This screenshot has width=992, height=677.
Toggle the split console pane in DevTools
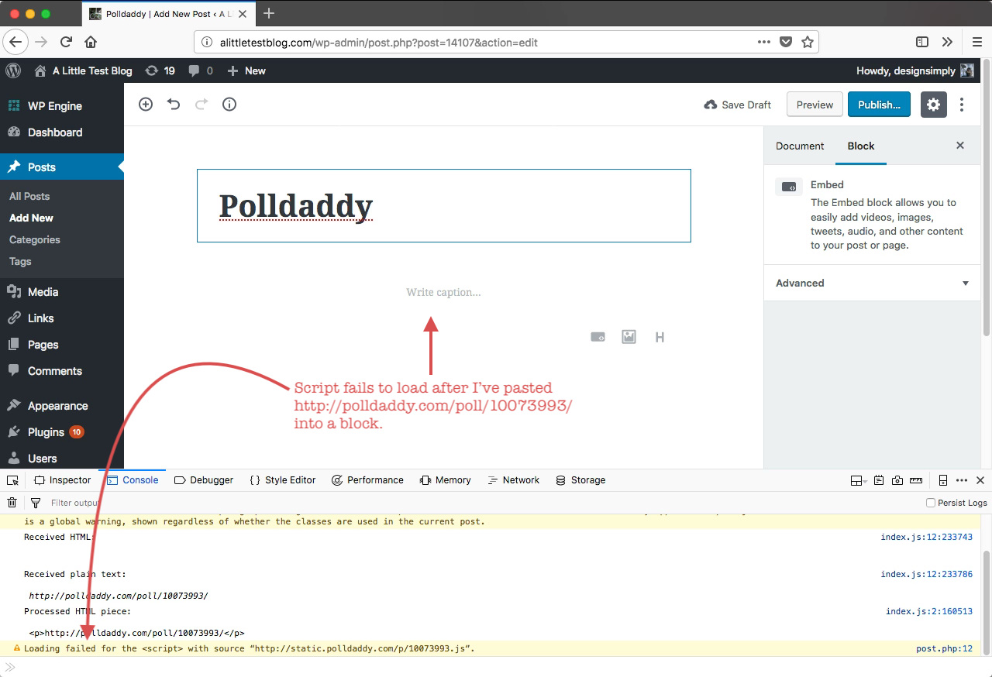pyautogui.click(x=942, y=479)
